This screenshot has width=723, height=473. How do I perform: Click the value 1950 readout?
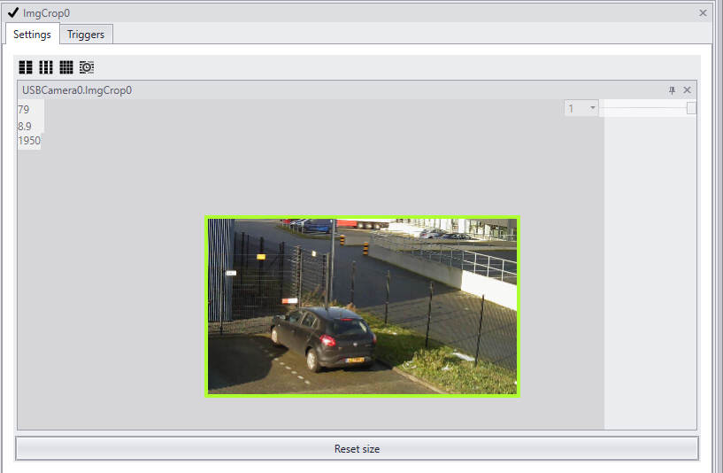point(29,141)
